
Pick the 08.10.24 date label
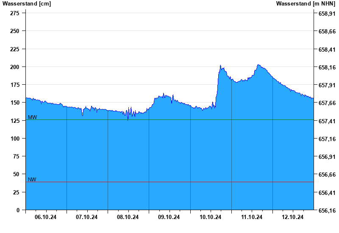click(x=128, y=217)
